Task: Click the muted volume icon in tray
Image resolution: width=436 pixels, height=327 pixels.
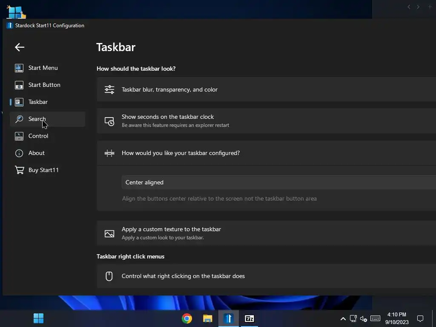Action: pyautogui.click(x=364, y=318)
